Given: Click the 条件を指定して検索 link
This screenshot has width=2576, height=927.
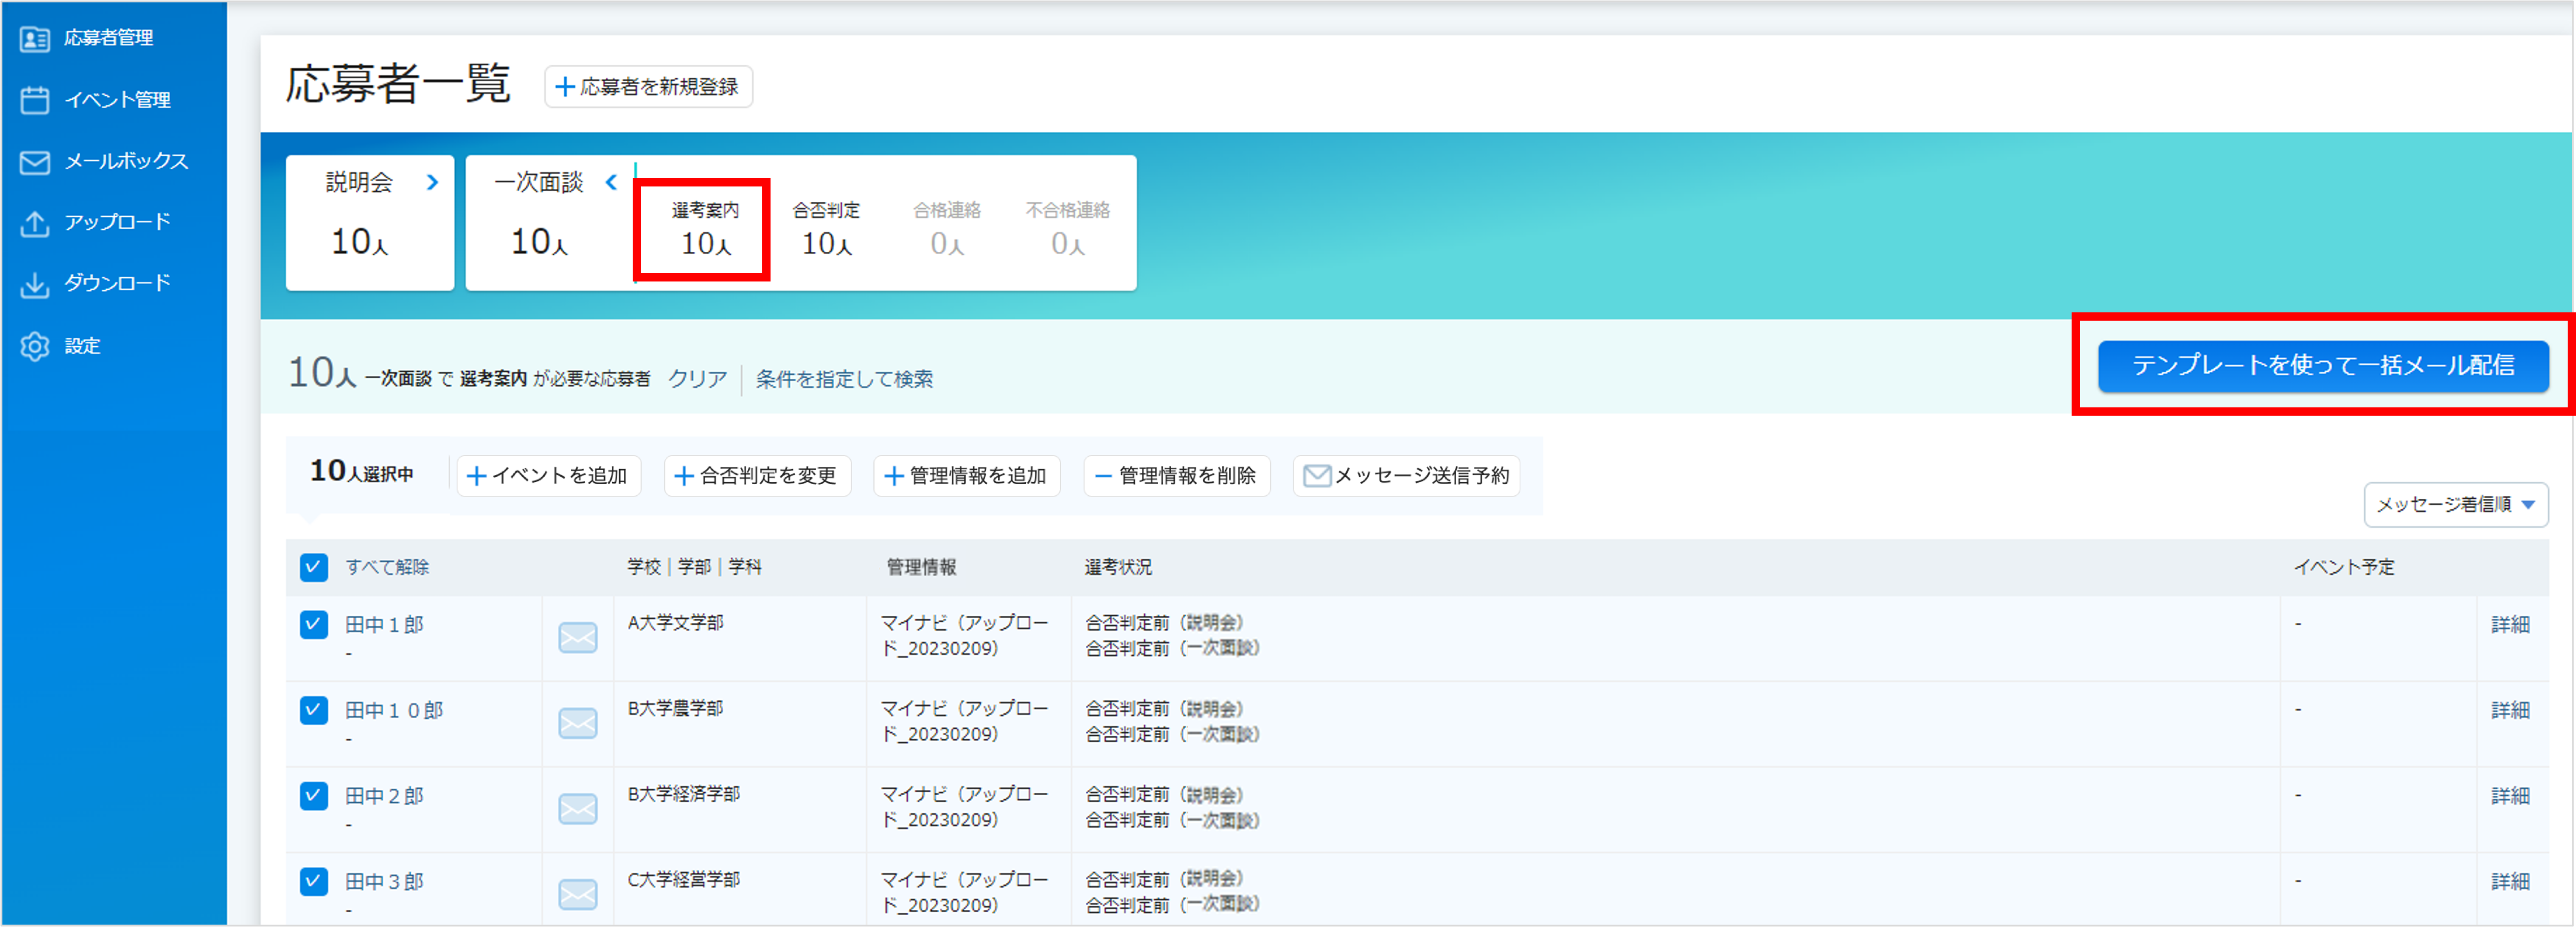Looking at the screenshot, I should pyautogui.click(x=844, y=379).
